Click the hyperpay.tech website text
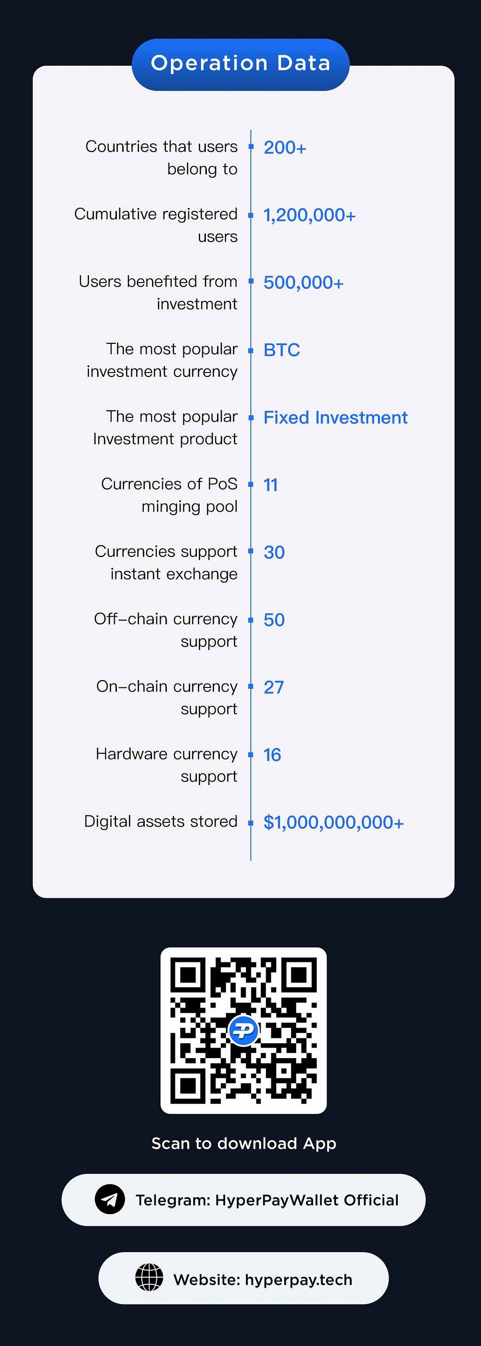 [x=299, y=1280]
